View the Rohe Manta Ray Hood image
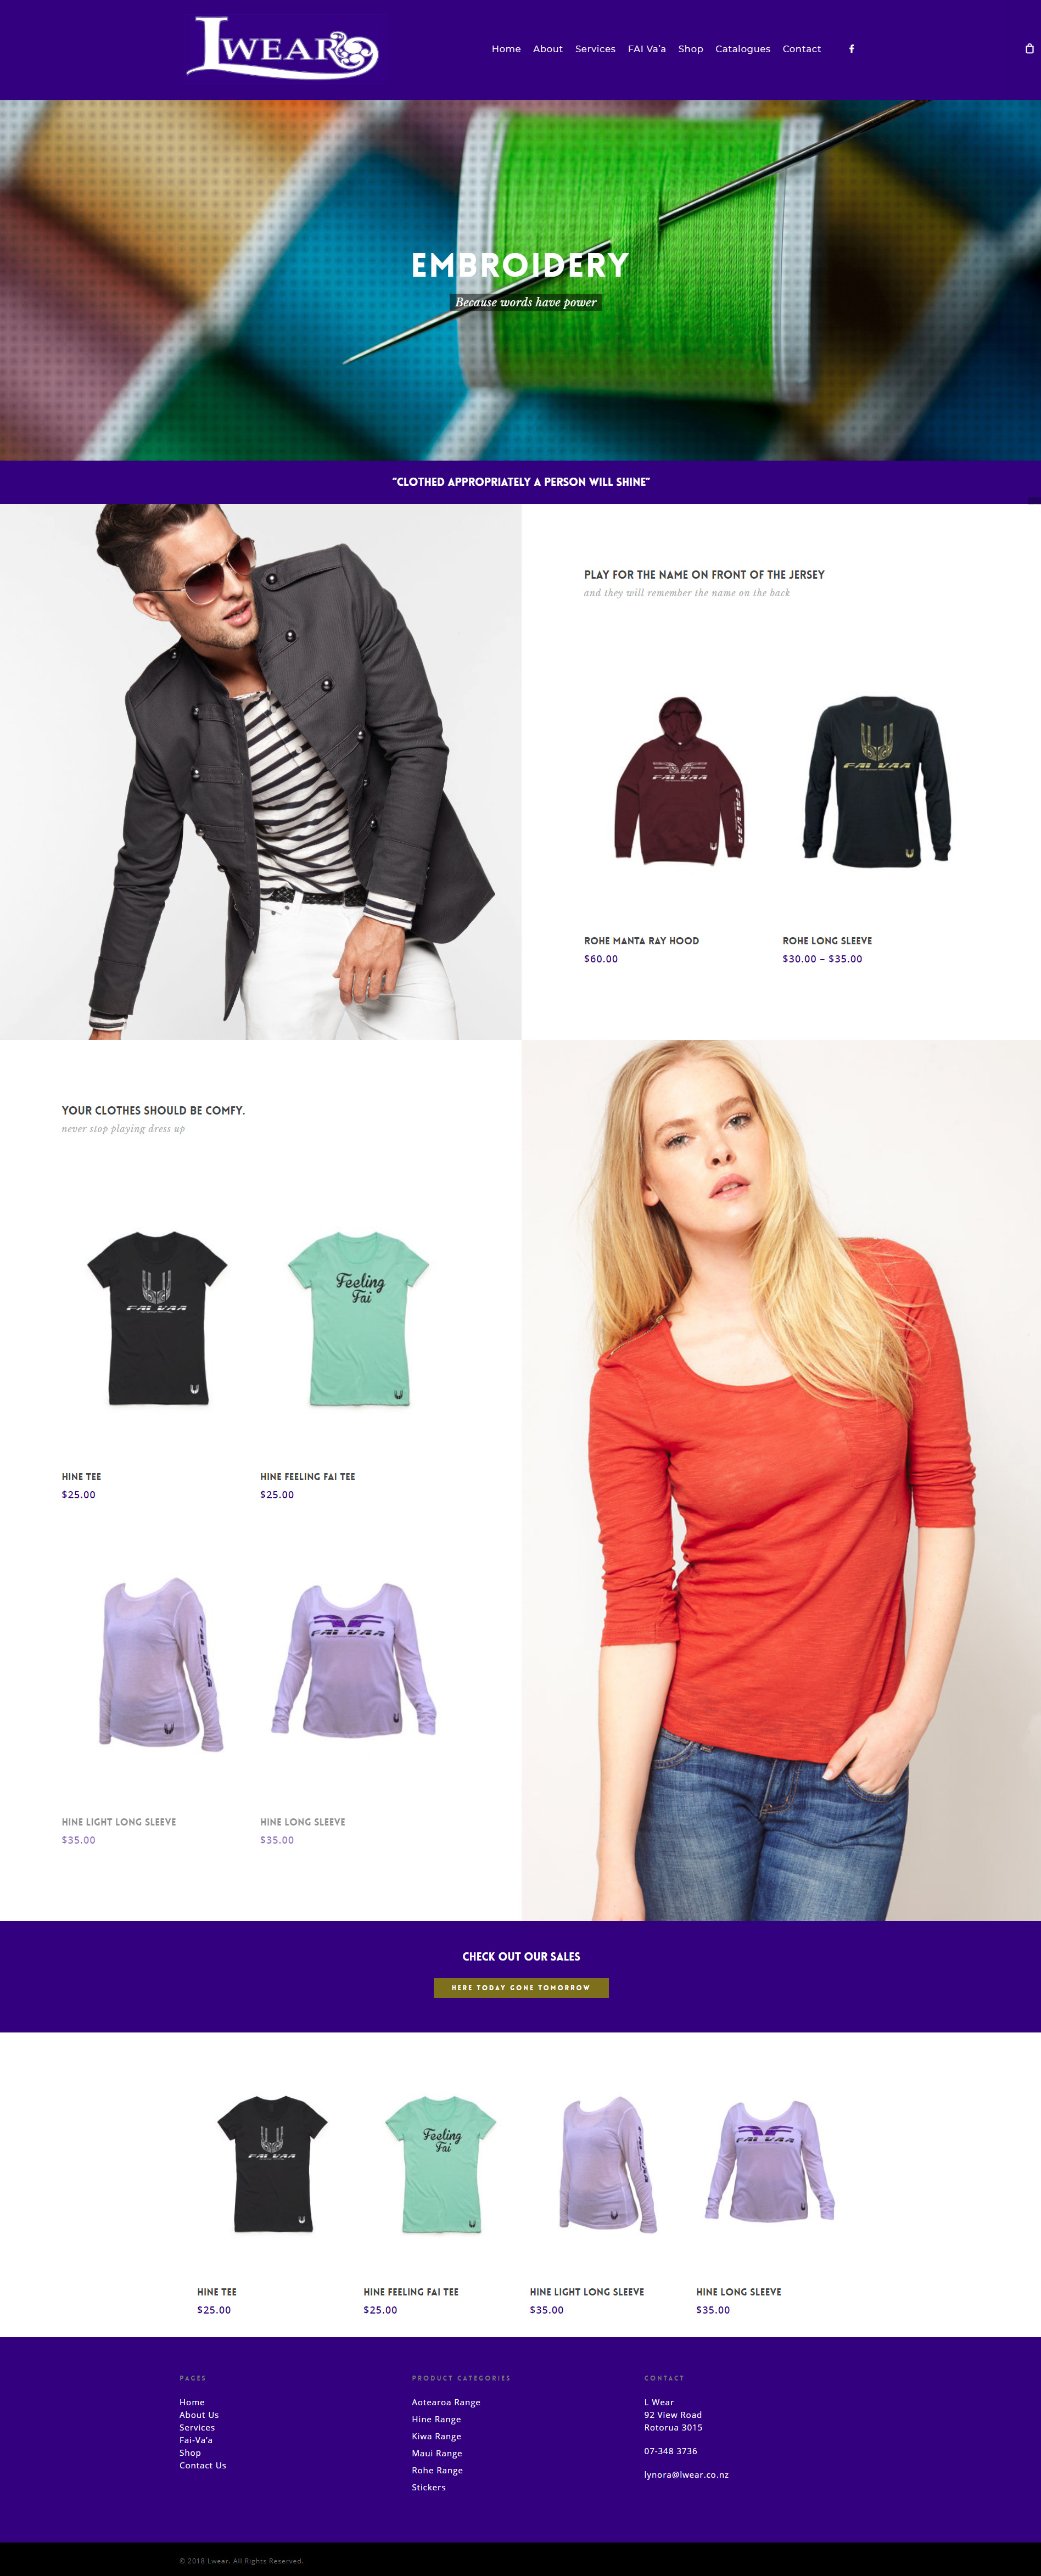The height and width of the screenshot is (2576, 1041). pyautogui.click(x=680, y=781)
